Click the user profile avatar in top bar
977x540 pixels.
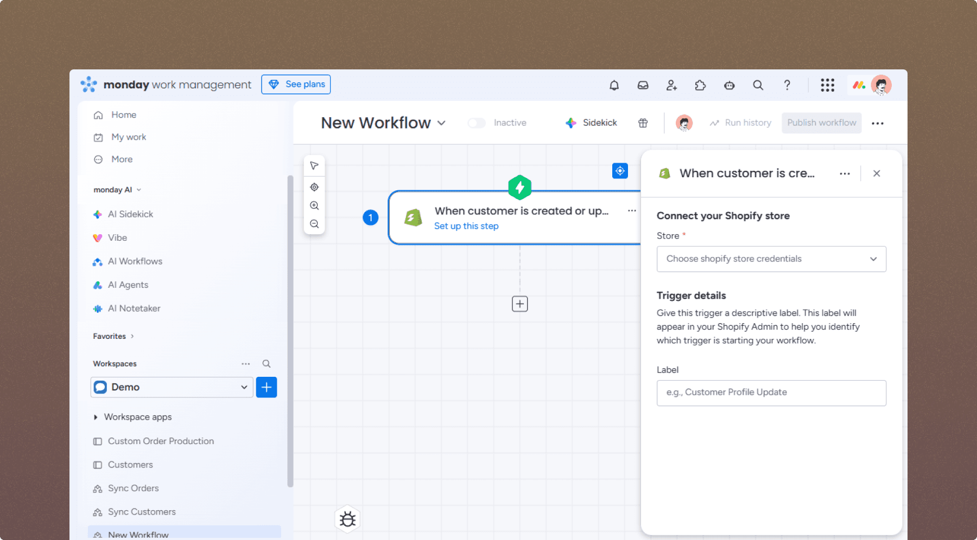click(881, 85)
